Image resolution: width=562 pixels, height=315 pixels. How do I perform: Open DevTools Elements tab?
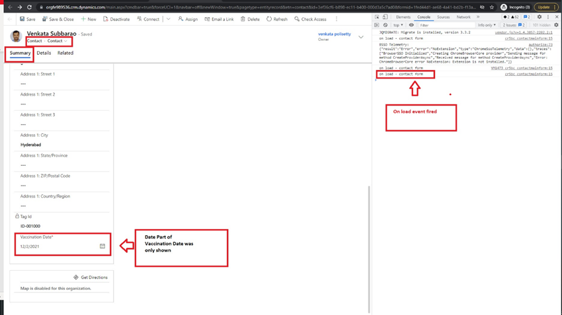click(x=403, y=17)
